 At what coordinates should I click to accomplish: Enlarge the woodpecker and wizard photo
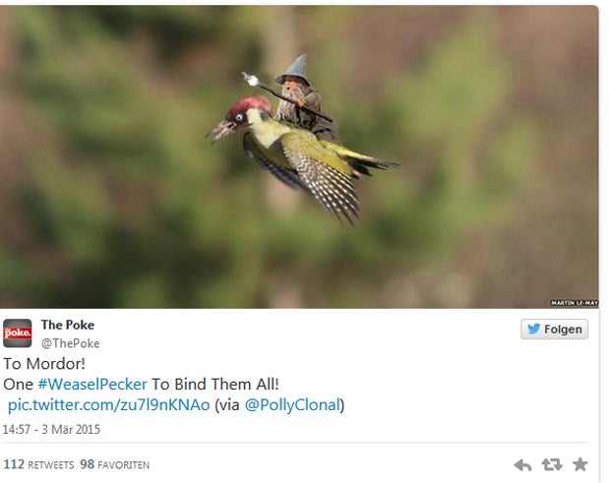tap(299, 156)
